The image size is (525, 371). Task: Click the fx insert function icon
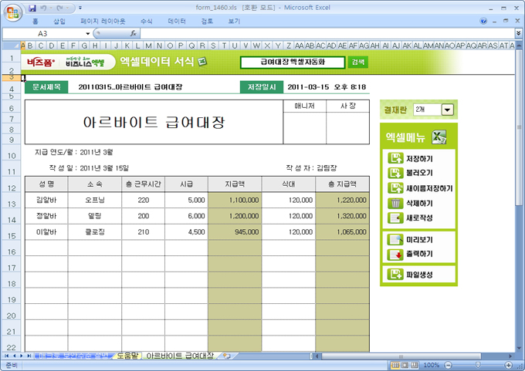pos(134,34)
